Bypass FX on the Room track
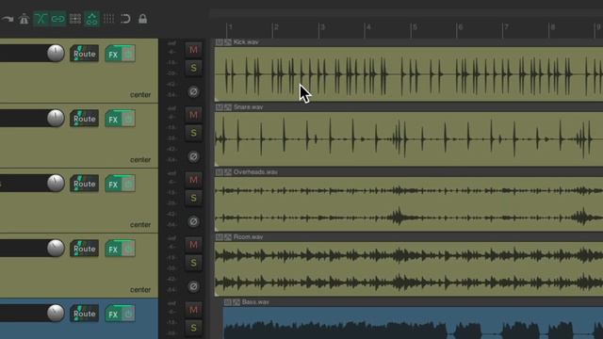The image size is (603, 339). [128, 249]
